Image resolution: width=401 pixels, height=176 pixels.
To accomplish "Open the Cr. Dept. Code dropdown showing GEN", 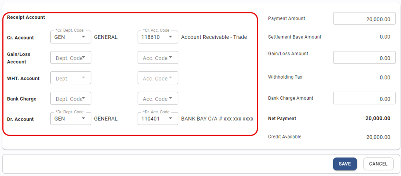I will point(71,37).
